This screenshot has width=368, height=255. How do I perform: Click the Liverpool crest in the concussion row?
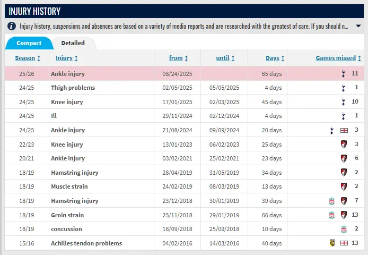(x=344, y=229)
